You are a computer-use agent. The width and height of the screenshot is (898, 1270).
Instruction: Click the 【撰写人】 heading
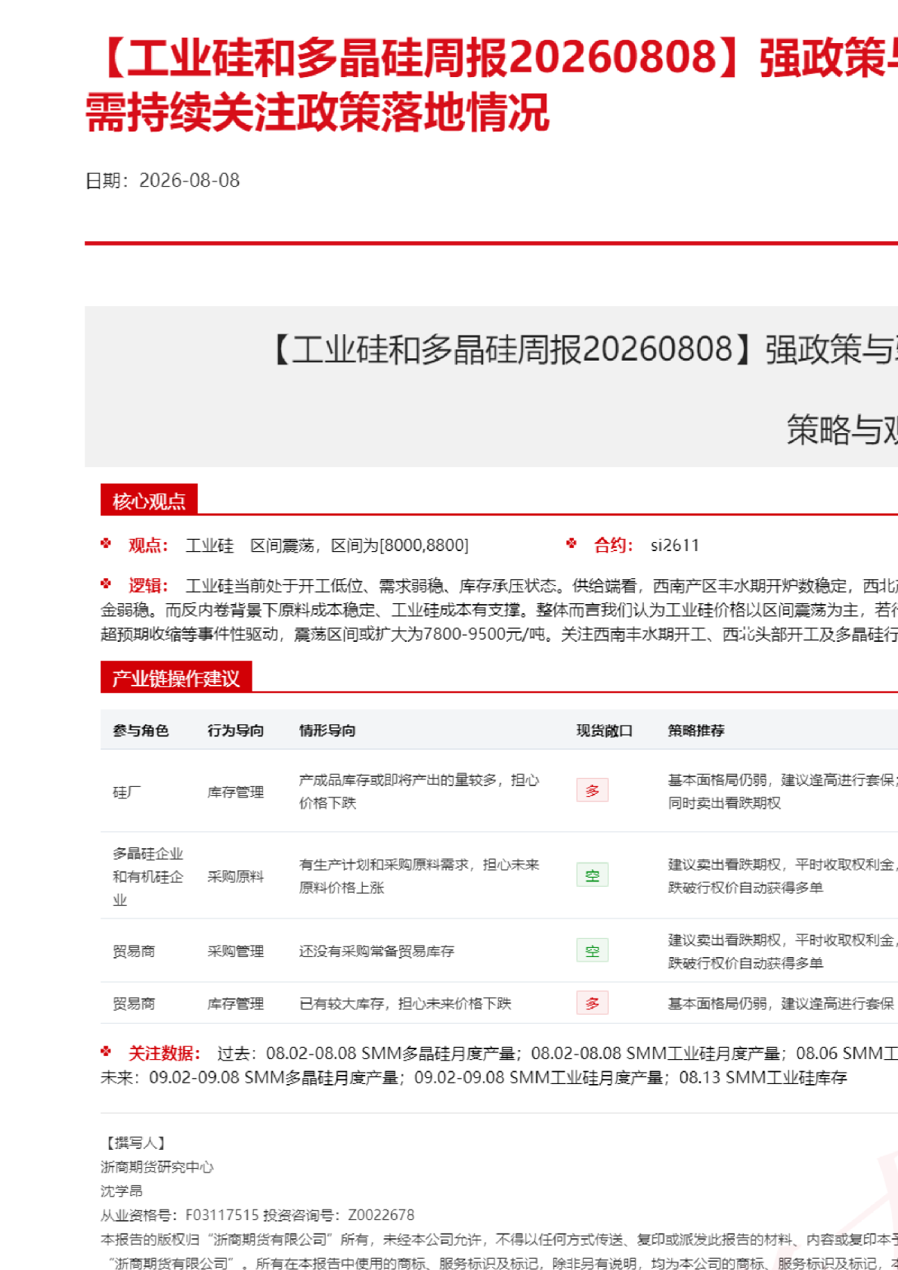point(135,1143)
